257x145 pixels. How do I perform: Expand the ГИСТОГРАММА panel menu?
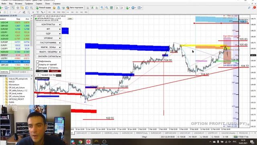point(48,43)
